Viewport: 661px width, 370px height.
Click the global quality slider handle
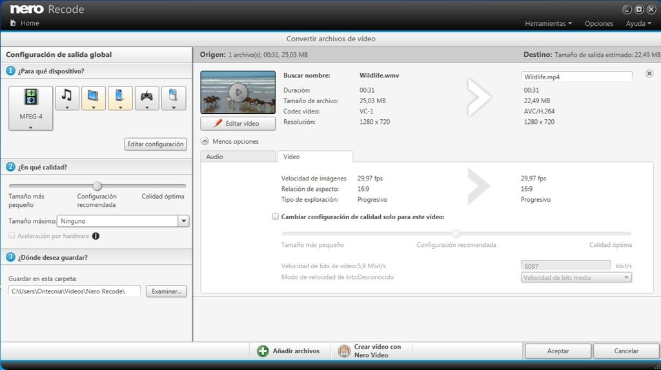pyautogui.click(x=97, y=186)
